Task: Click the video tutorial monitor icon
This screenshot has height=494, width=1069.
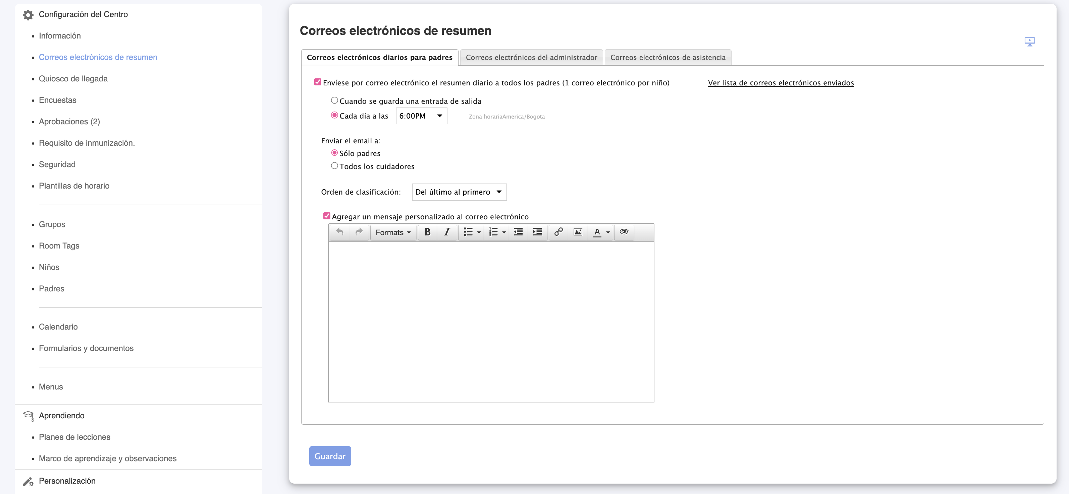Action: coord(1029,42)
